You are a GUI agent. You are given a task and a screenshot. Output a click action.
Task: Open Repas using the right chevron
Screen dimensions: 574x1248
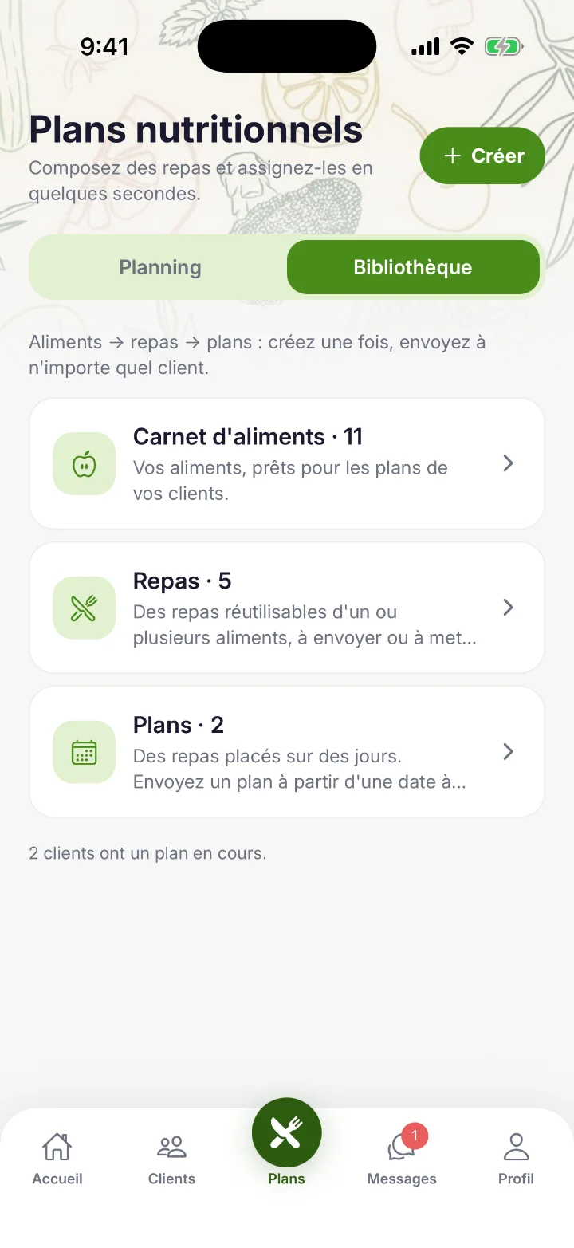click(508, 608)
